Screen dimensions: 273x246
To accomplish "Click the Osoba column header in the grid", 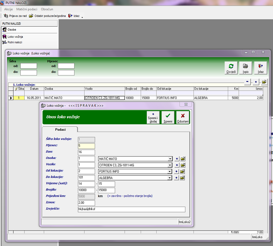I will pyautogui.click(x=64, y=89).
